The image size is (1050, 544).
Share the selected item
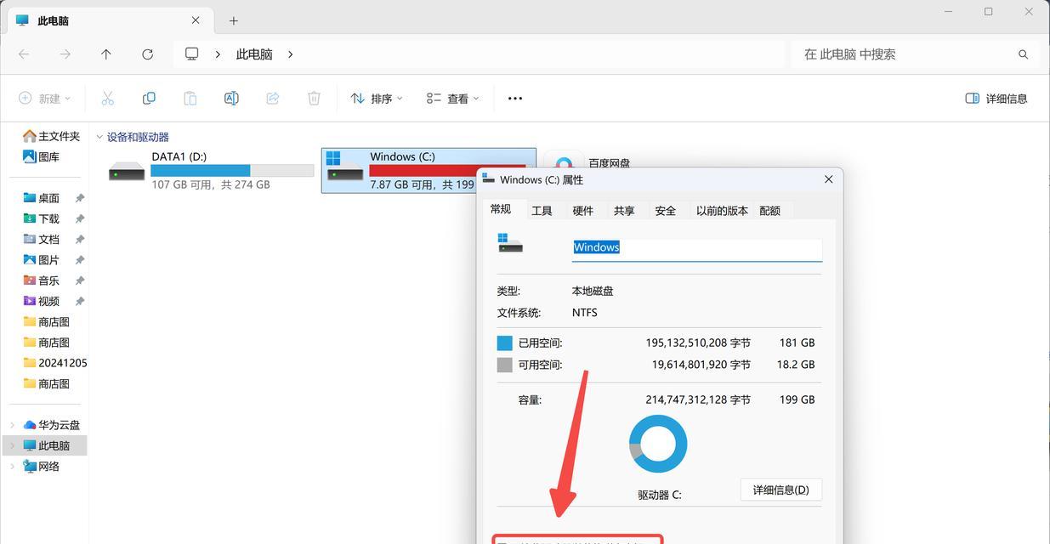tap(273, 99)
